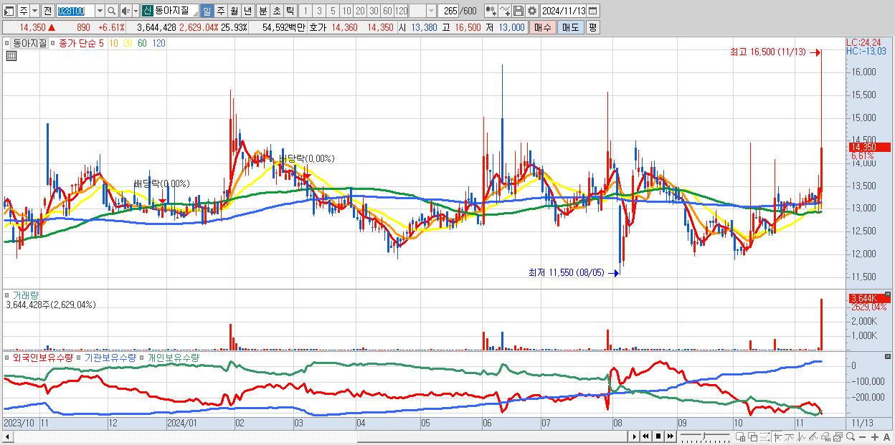
Task: Select interval button 30
Action: (374, 11)
